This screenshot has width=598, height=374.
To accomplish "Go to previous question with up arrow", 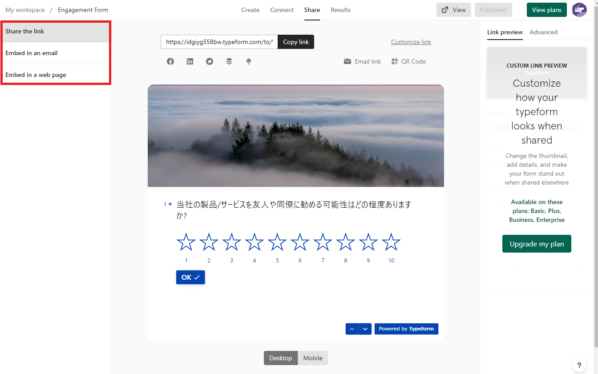I will [352, 329].
